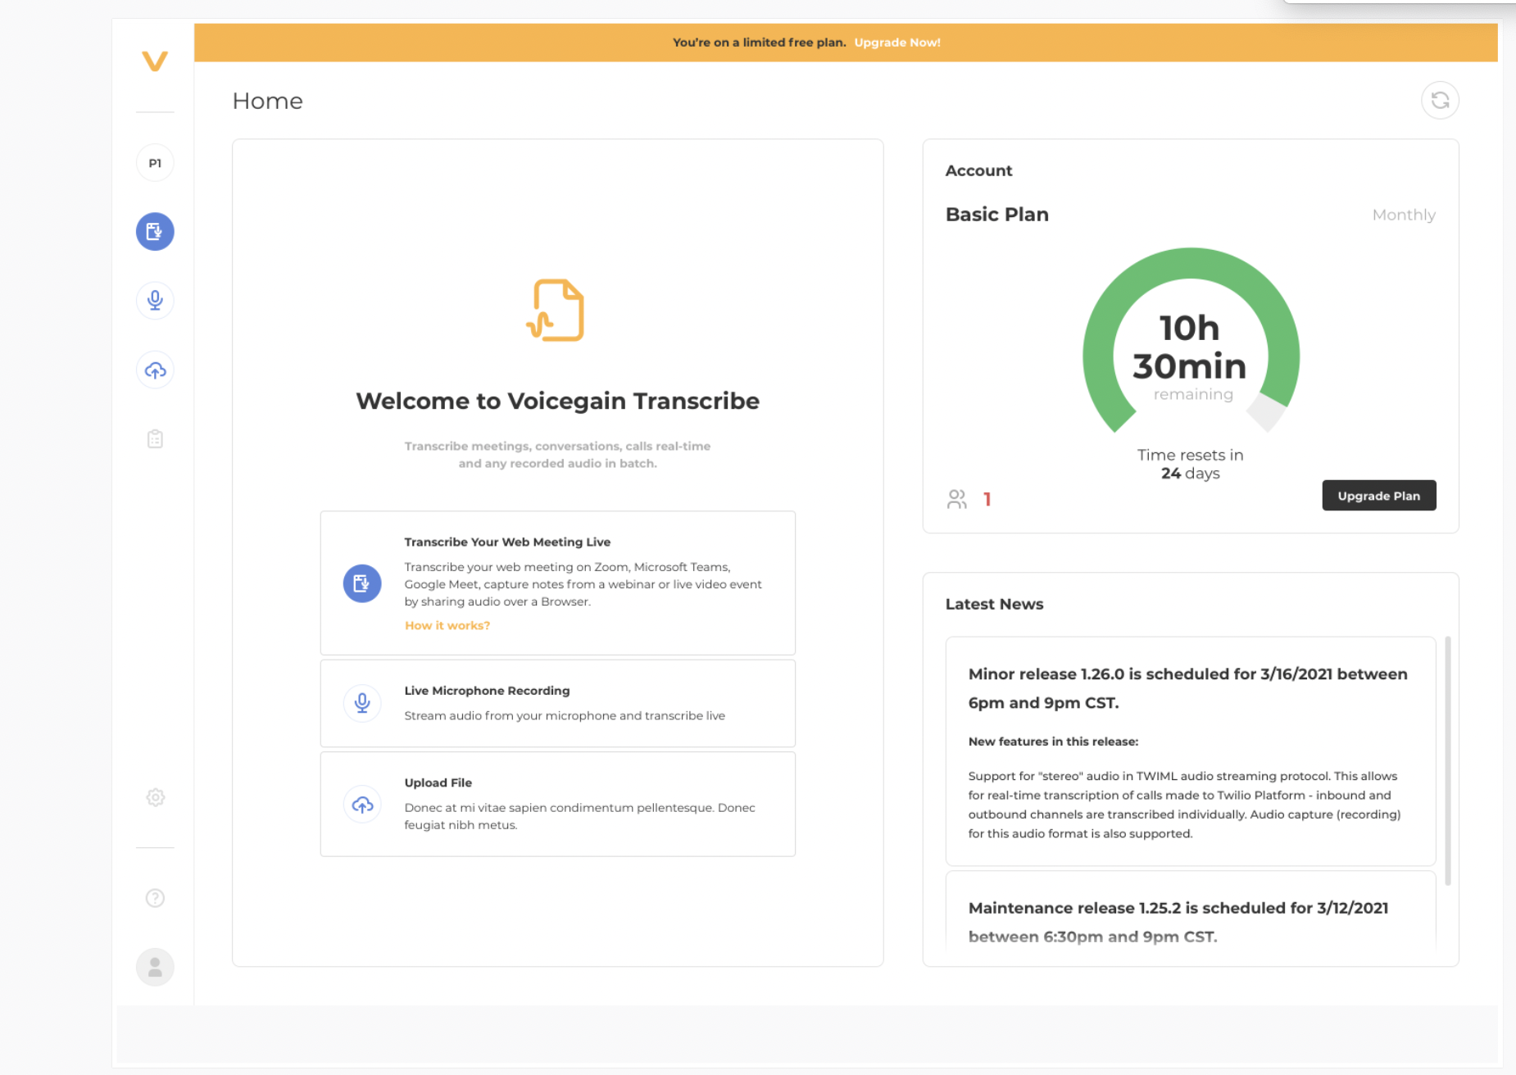Click the Voicegain V logo
1516x1075 pixels.
155,61
